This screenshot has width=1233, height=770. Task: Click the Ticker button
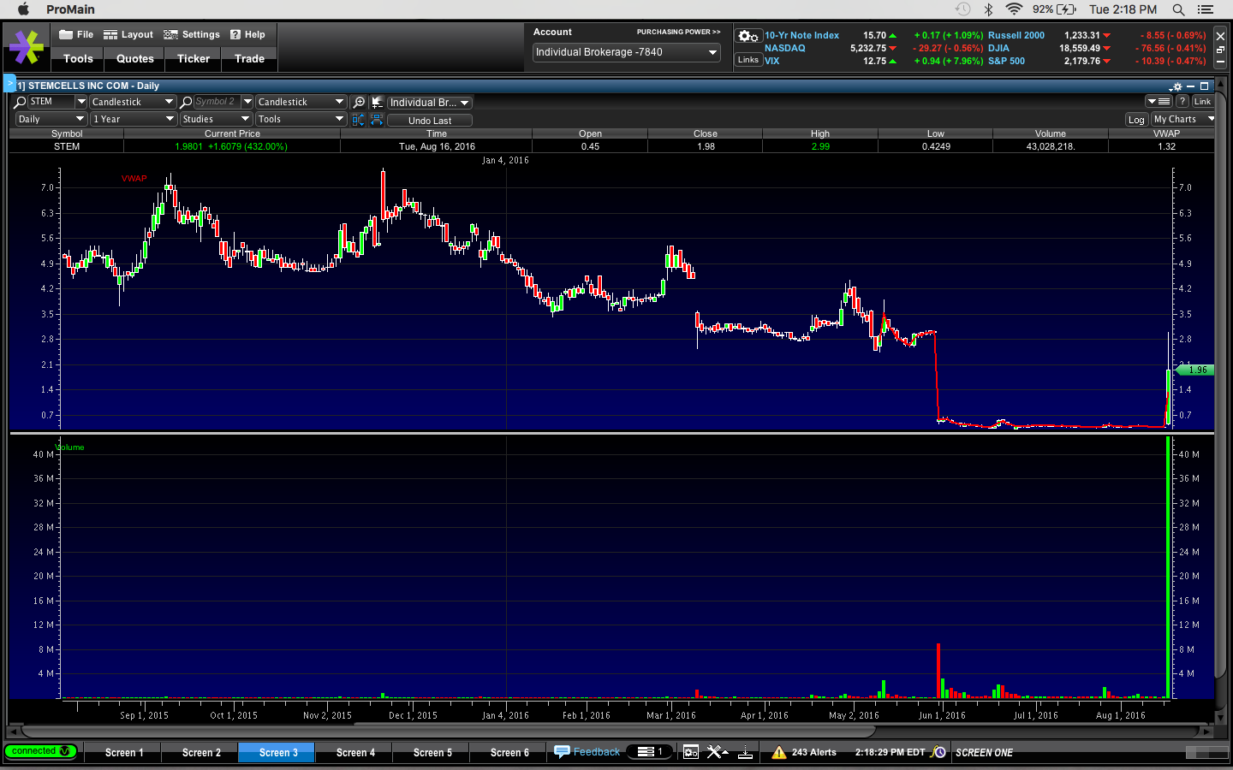(x=194, y=59)
